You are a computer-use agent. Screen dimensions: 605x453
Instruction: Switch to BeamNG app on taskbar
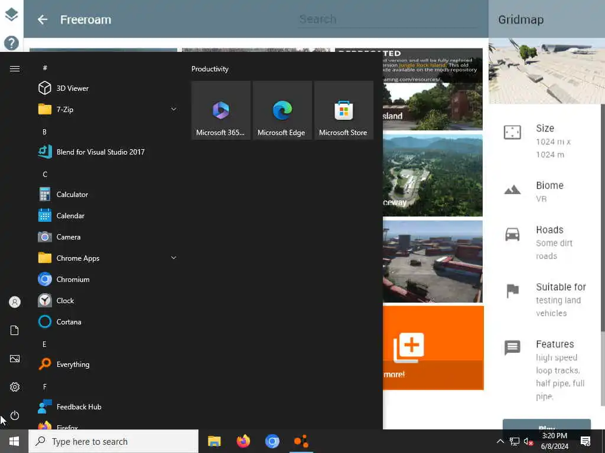[301, 441]
